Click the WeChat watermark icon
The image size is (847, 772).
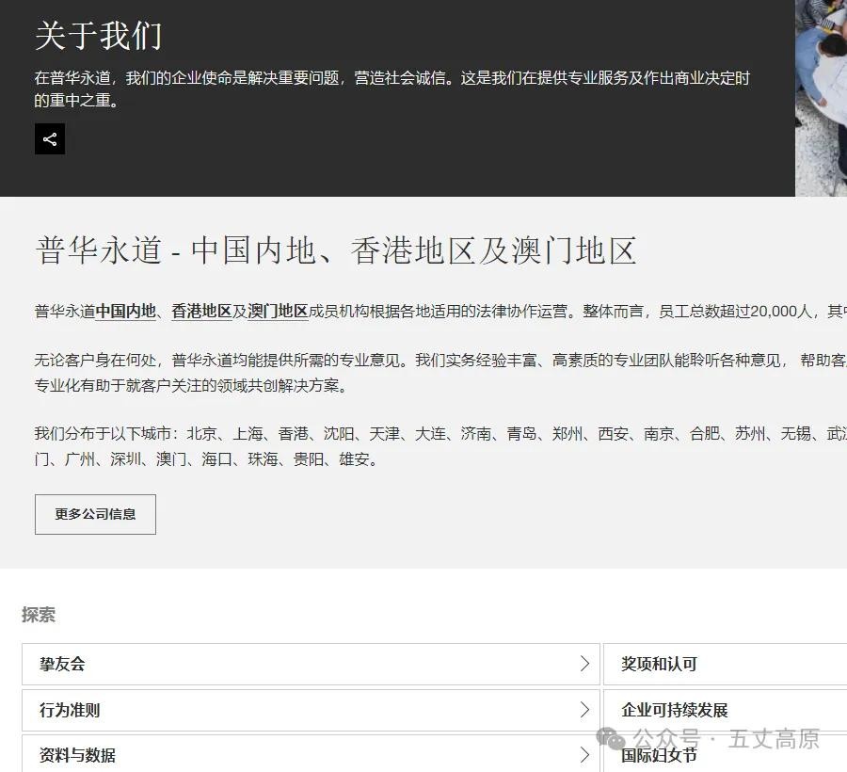[x=612, y=739]
